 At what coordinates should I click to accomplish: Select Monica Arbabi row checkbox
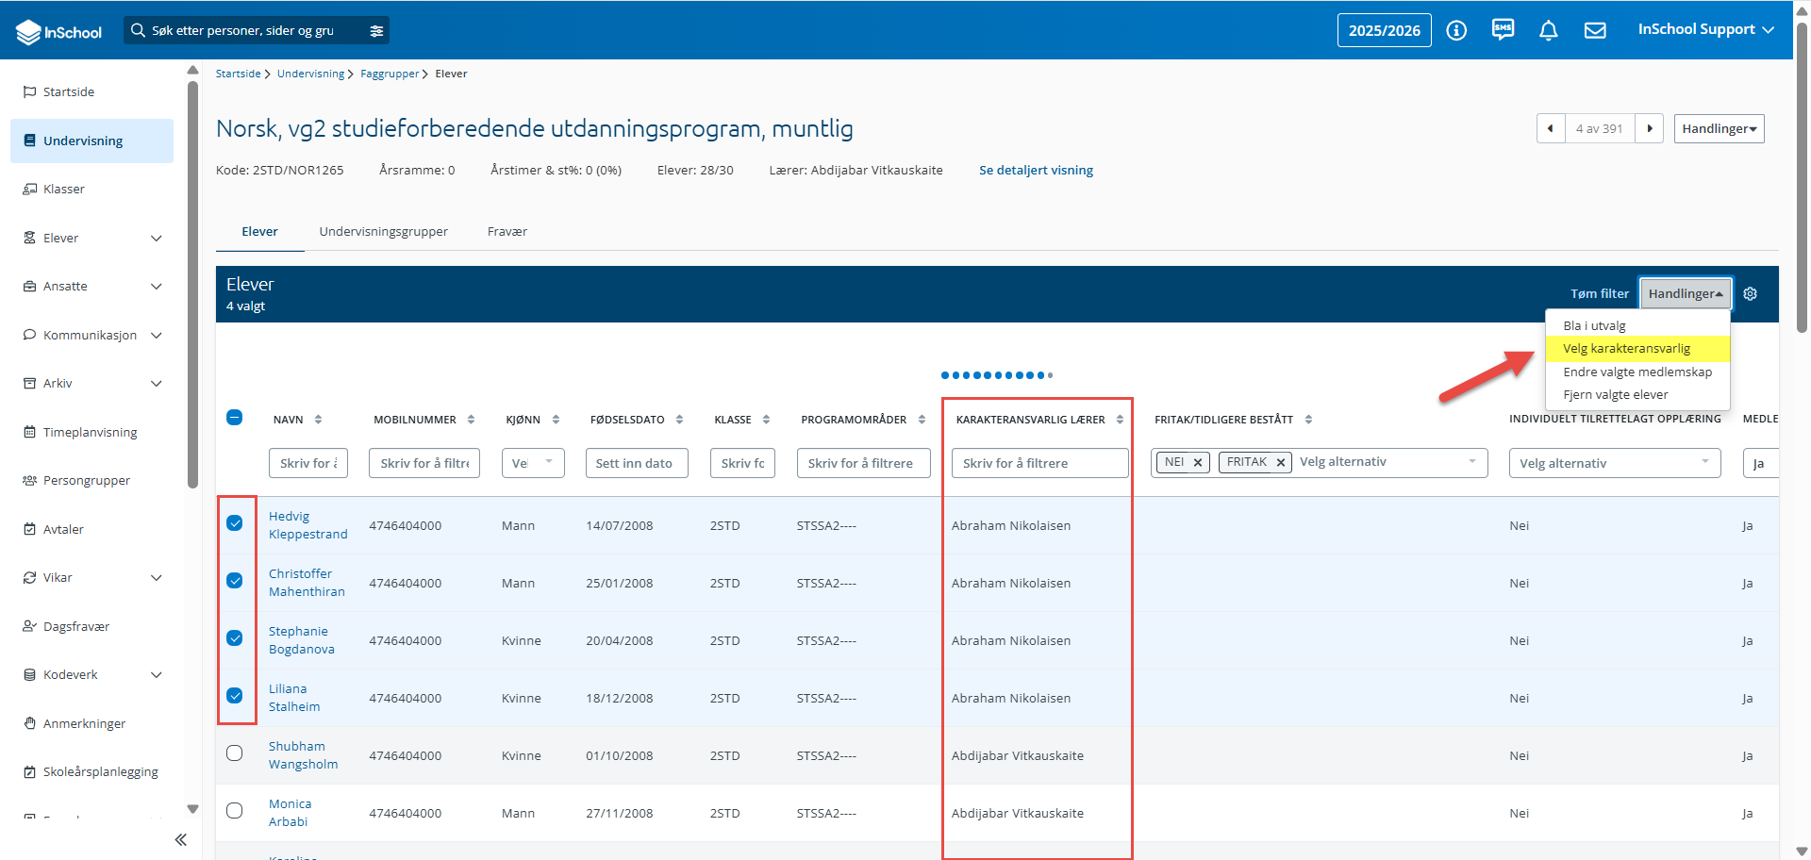click(235, 811)
